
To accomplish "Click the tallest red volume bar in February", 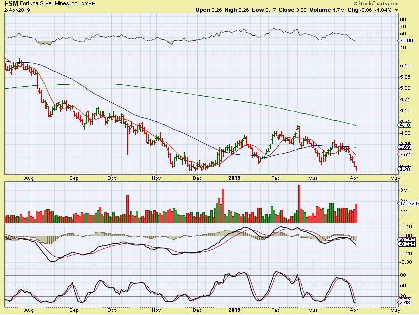I will (x=299, y=204).
